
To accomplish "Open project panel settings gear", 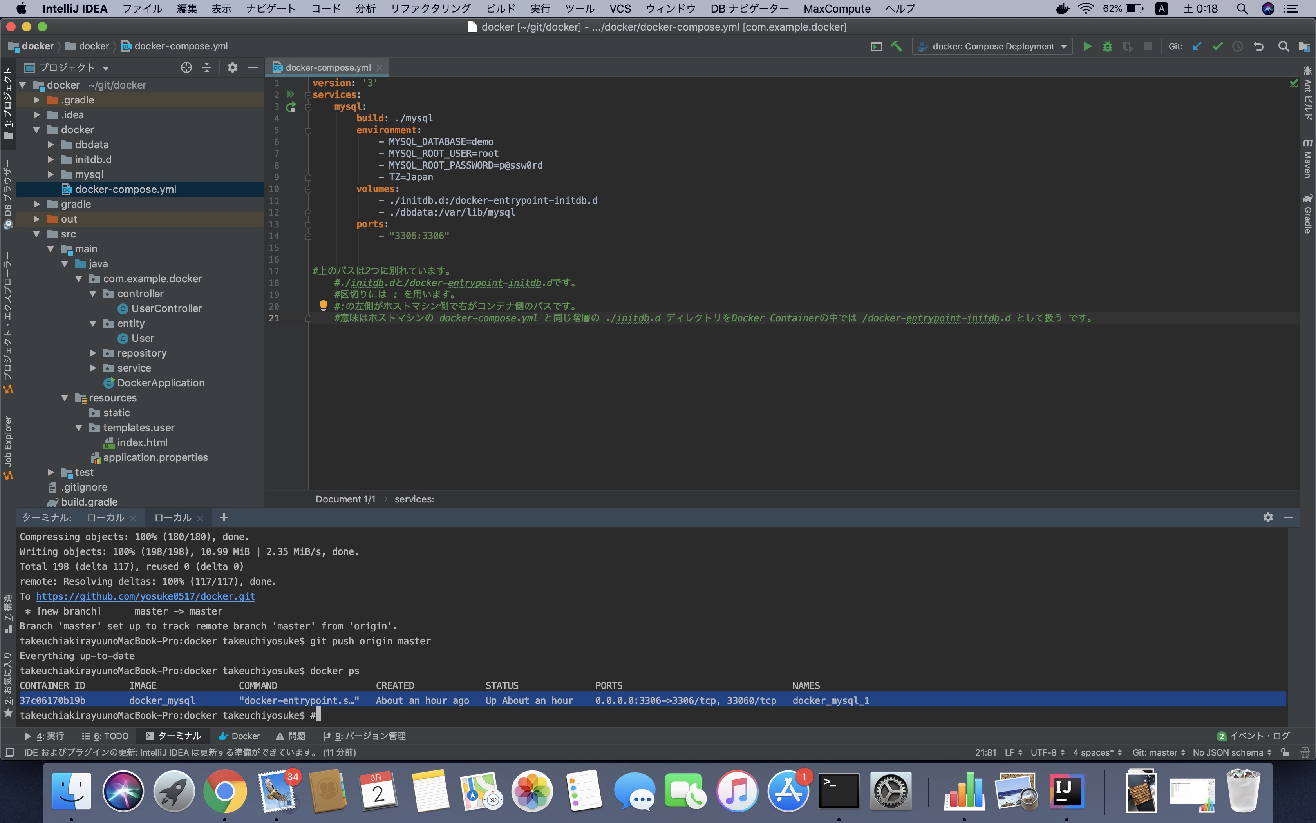I will click(x=233, y=67).
